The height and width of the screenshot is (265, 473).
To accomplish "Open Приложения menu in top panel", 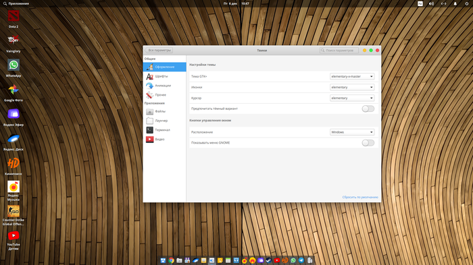I will click(16, 3).
